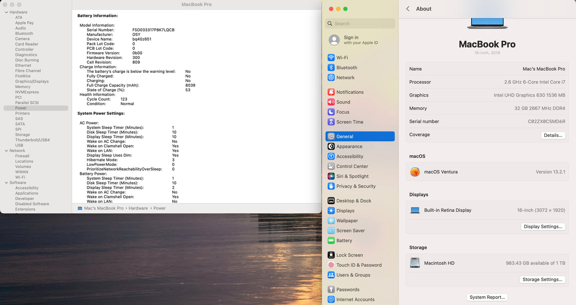This screenshot has height=305, width=576.
Task: Select Graphics/Displays in hardware list
Action: click(x=32, y=82)
